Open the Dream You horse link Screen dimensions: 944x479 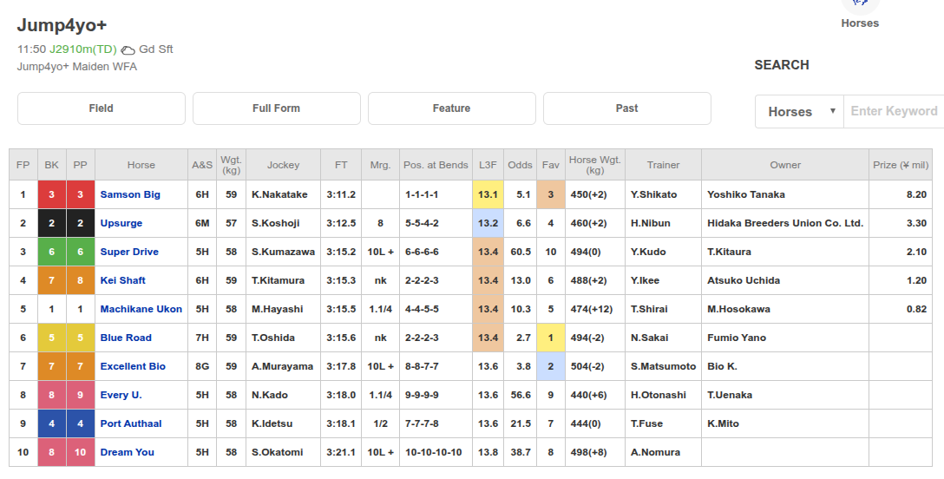point(127,452)
